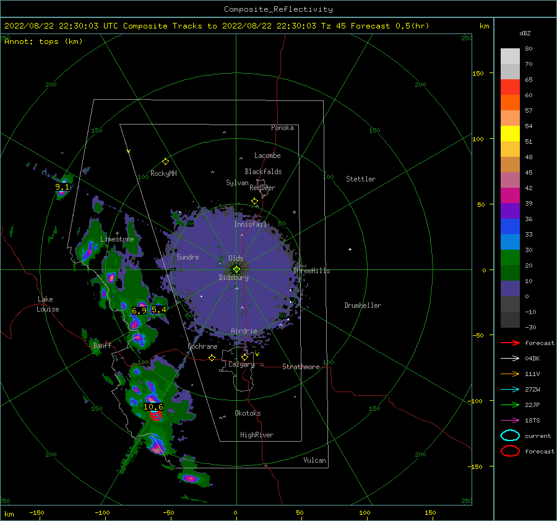Click the Drumheller city label
This screenshot has width=557, height=521.
tap(363, 305)
